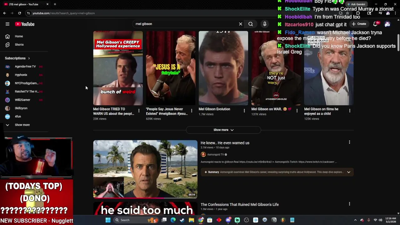Click the YouTube logo
The height and width of the screenshot is (225, 400).
[25, 24]
